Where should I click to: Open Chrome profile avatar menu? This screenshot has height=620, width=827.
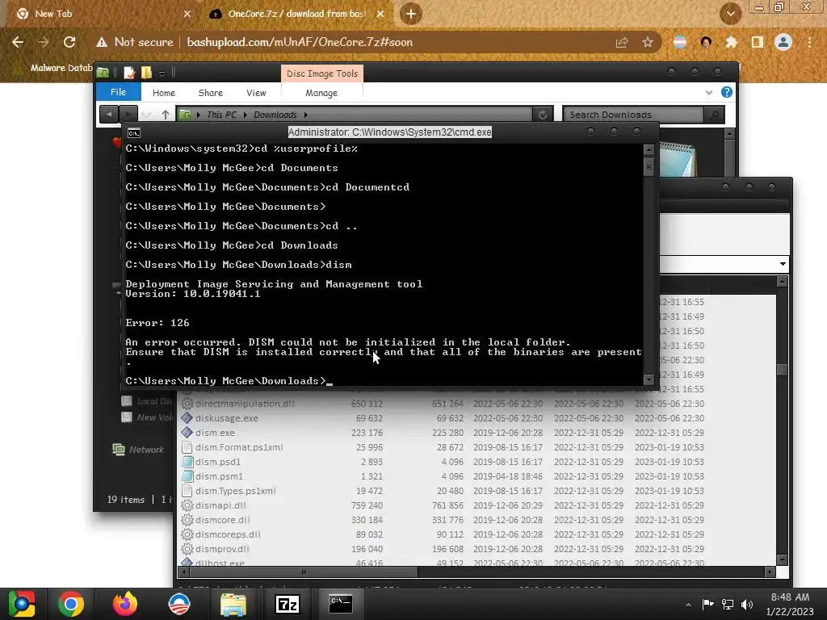tap(783, 42)
